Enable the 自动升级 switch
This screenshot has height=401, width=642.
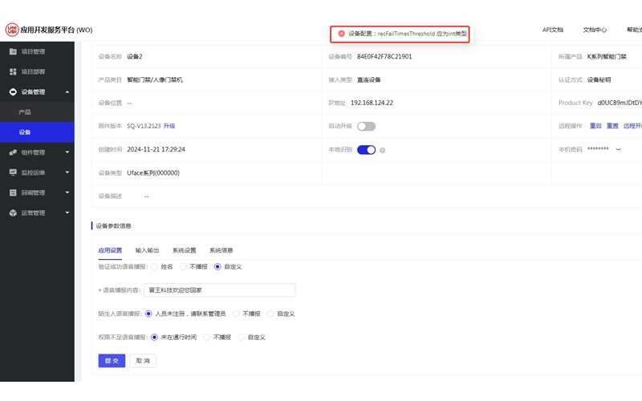tap(366, 127)
